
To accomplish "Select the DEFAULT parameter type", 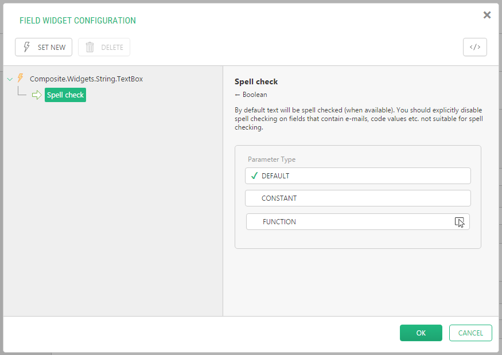I will point(357,175).
